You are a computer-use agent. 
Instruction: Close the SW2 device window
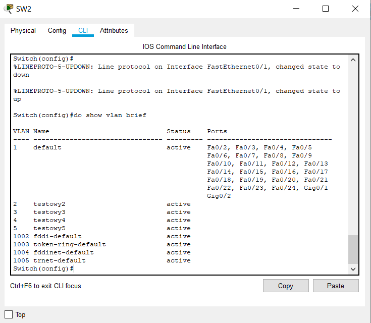355,9
